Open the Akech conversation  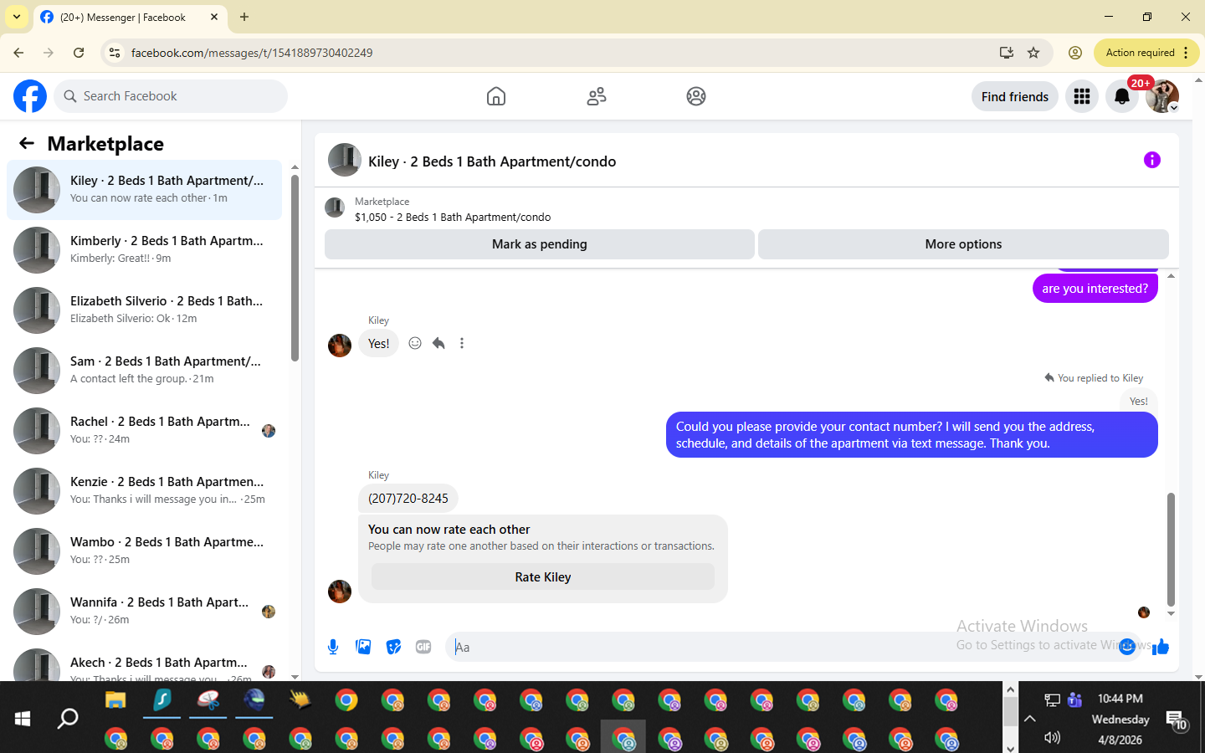coord(144,663)
